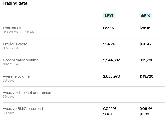Click SPYI consolidated volume 3,544,687

111,60
